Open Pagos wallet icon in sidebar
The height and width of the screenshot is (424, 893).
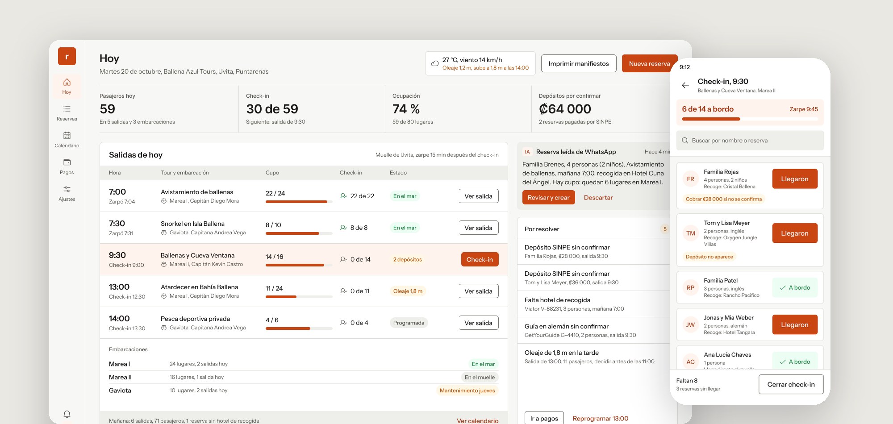[x=67, y=162]
